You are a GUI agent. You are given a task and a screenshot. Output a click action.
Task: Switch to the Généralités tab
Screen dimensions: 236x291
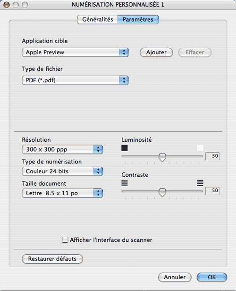pyautogui.click(x=98, y=19)
